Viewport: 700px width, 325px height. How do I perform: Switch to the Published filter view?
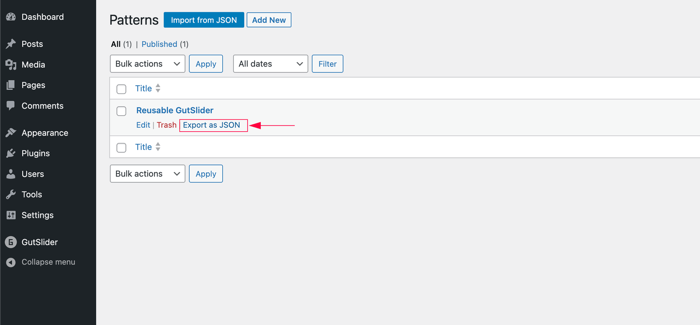(159, 44)
